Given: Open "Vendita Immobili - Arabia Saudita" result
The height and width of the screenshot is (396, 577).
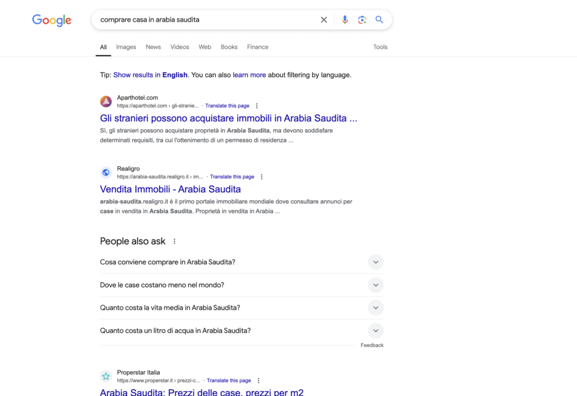Looking at the screenshot, I should [x=170, y=189].
